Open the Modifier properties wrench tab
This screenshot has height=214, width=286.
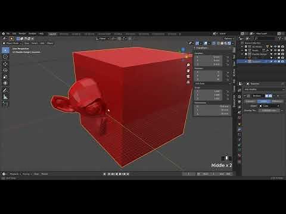click(240, 130)
